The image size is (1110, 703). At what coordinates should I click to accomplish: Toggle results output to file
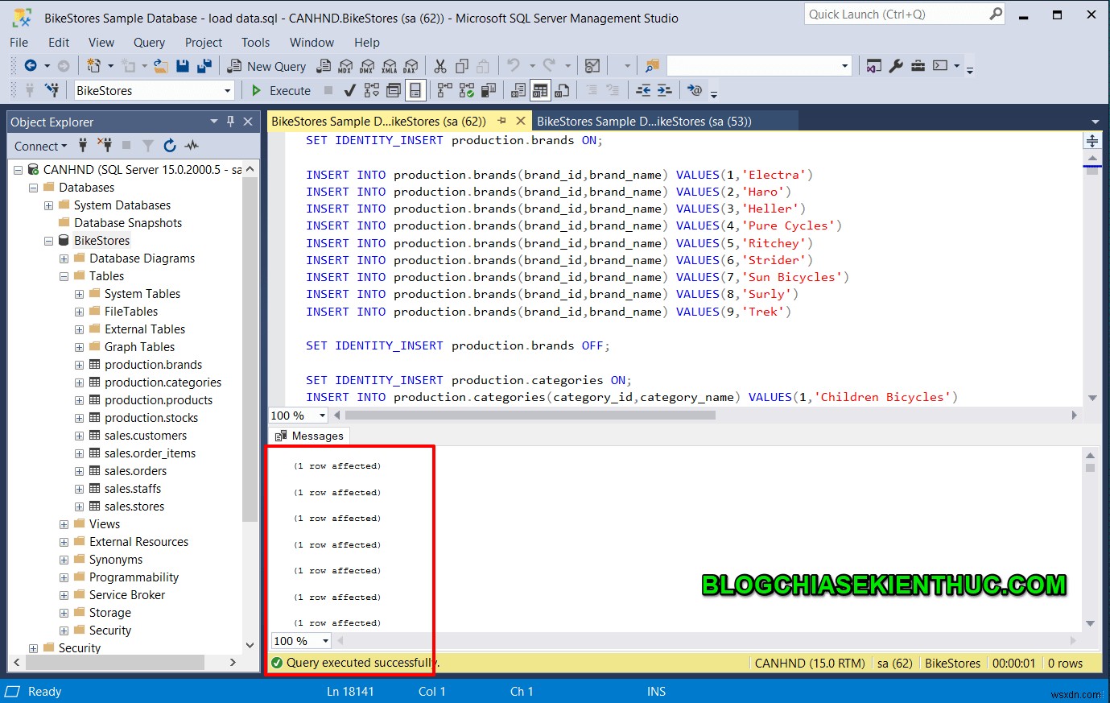pyautogui.click(x=561, y=90)
